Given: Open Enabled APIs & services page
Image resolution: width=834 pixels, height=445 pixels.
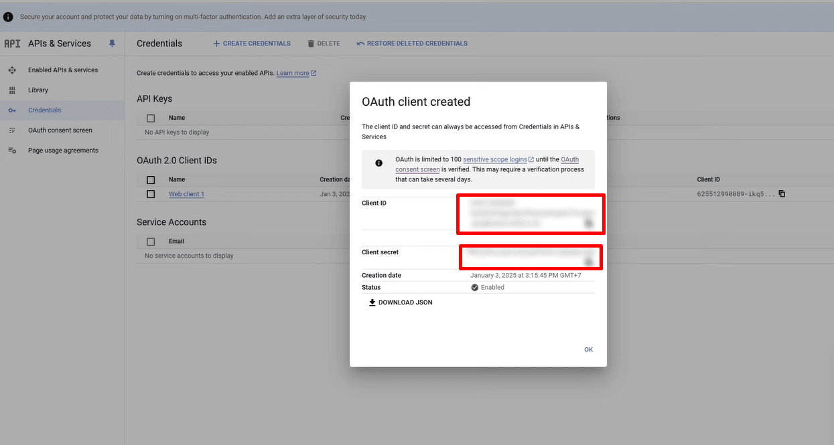Looking at the screenshot, I should coord(62,70).
